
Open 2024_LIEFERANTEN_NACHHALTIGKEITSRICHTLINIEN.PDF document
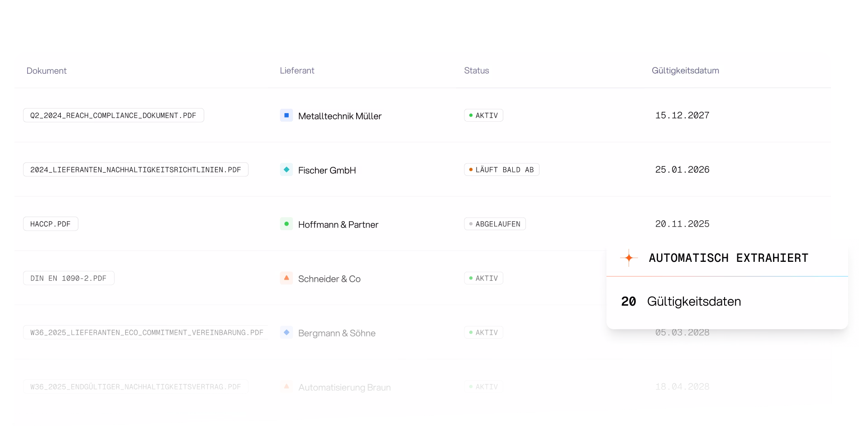coord(136,170)
